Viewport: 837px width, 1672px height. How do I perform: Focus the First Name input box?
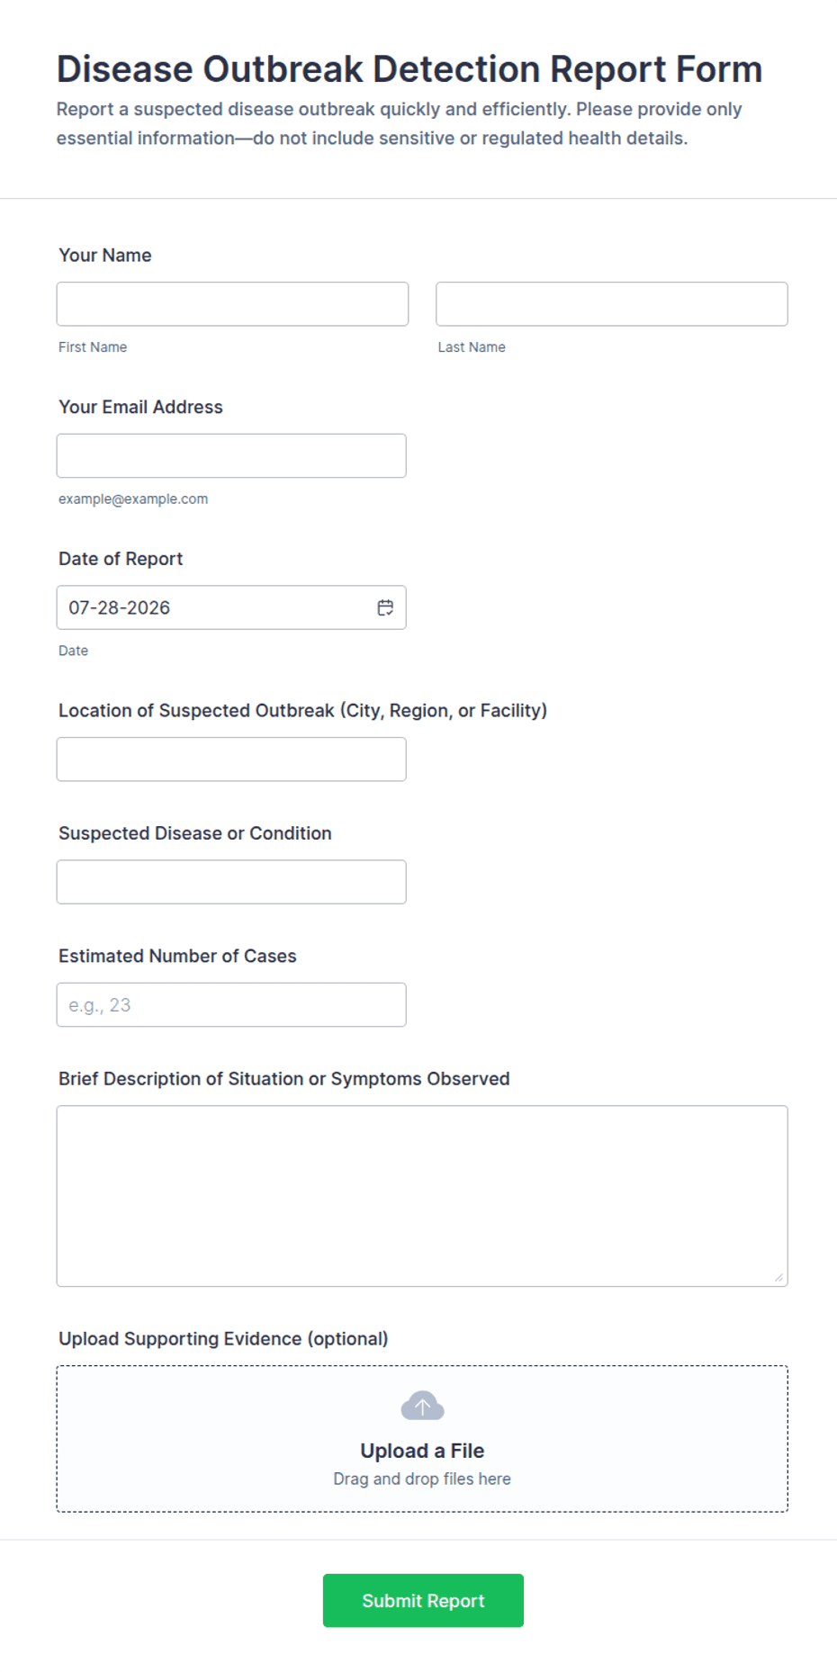[x=232, y=304]
